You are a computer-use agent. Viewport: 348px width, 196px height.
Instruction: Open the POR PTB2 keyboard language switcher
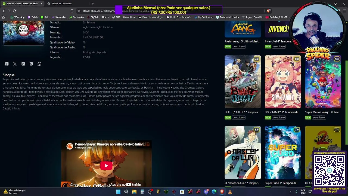click(303, 192)
